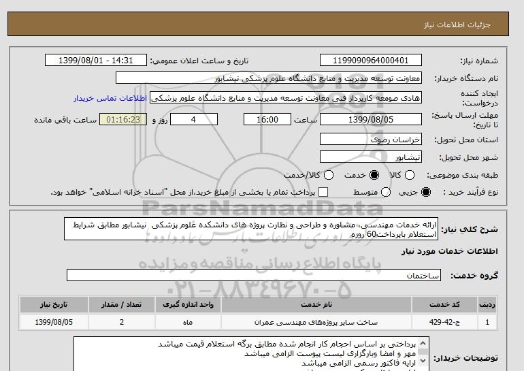This screenshot has height=371, width=524.
Task: Click the request creator name field
Action: [x=286, y=98]
